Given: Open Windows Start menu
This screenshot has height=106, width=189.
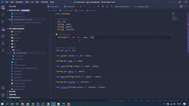Looking at the screenshot, I should (2, 104).
